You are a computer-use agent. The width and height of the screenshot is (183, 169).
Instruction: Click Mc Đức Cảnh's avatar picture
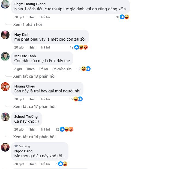coord(5,56)
